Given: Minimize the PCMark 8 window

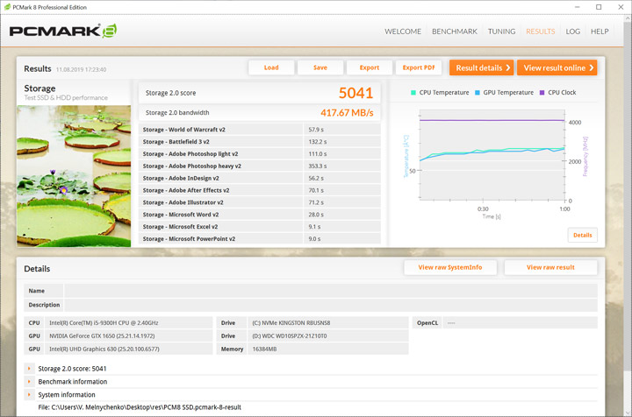Looking at the screenshot, I should click(578, 7).
